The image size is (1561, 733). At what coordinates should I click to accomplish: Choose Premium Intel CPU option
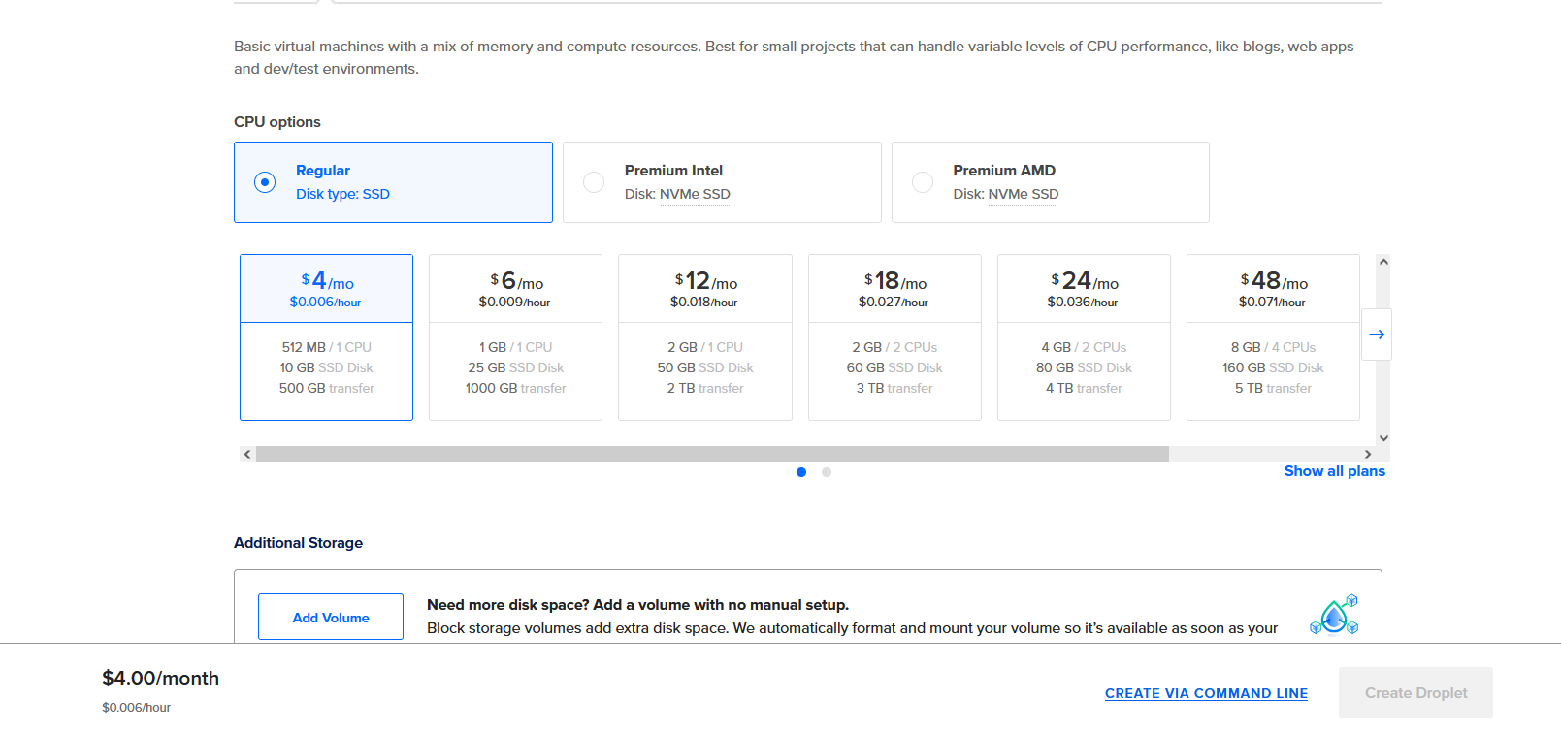[594, 182]
